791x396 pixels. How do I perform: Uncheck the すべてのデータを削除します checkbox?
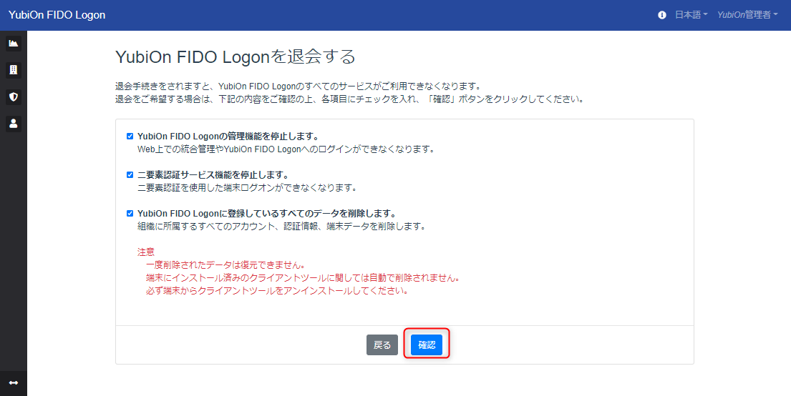coord(130,214)
